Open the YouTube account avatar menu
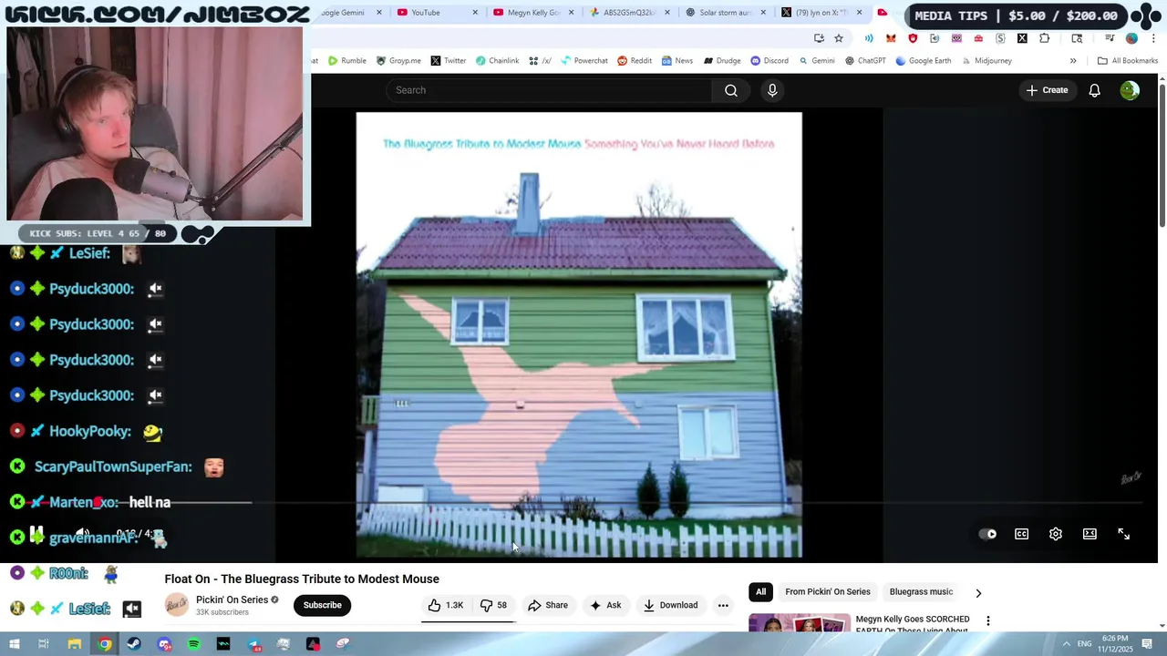This screenshot has width=1167, height=656. coord(1130,90)
